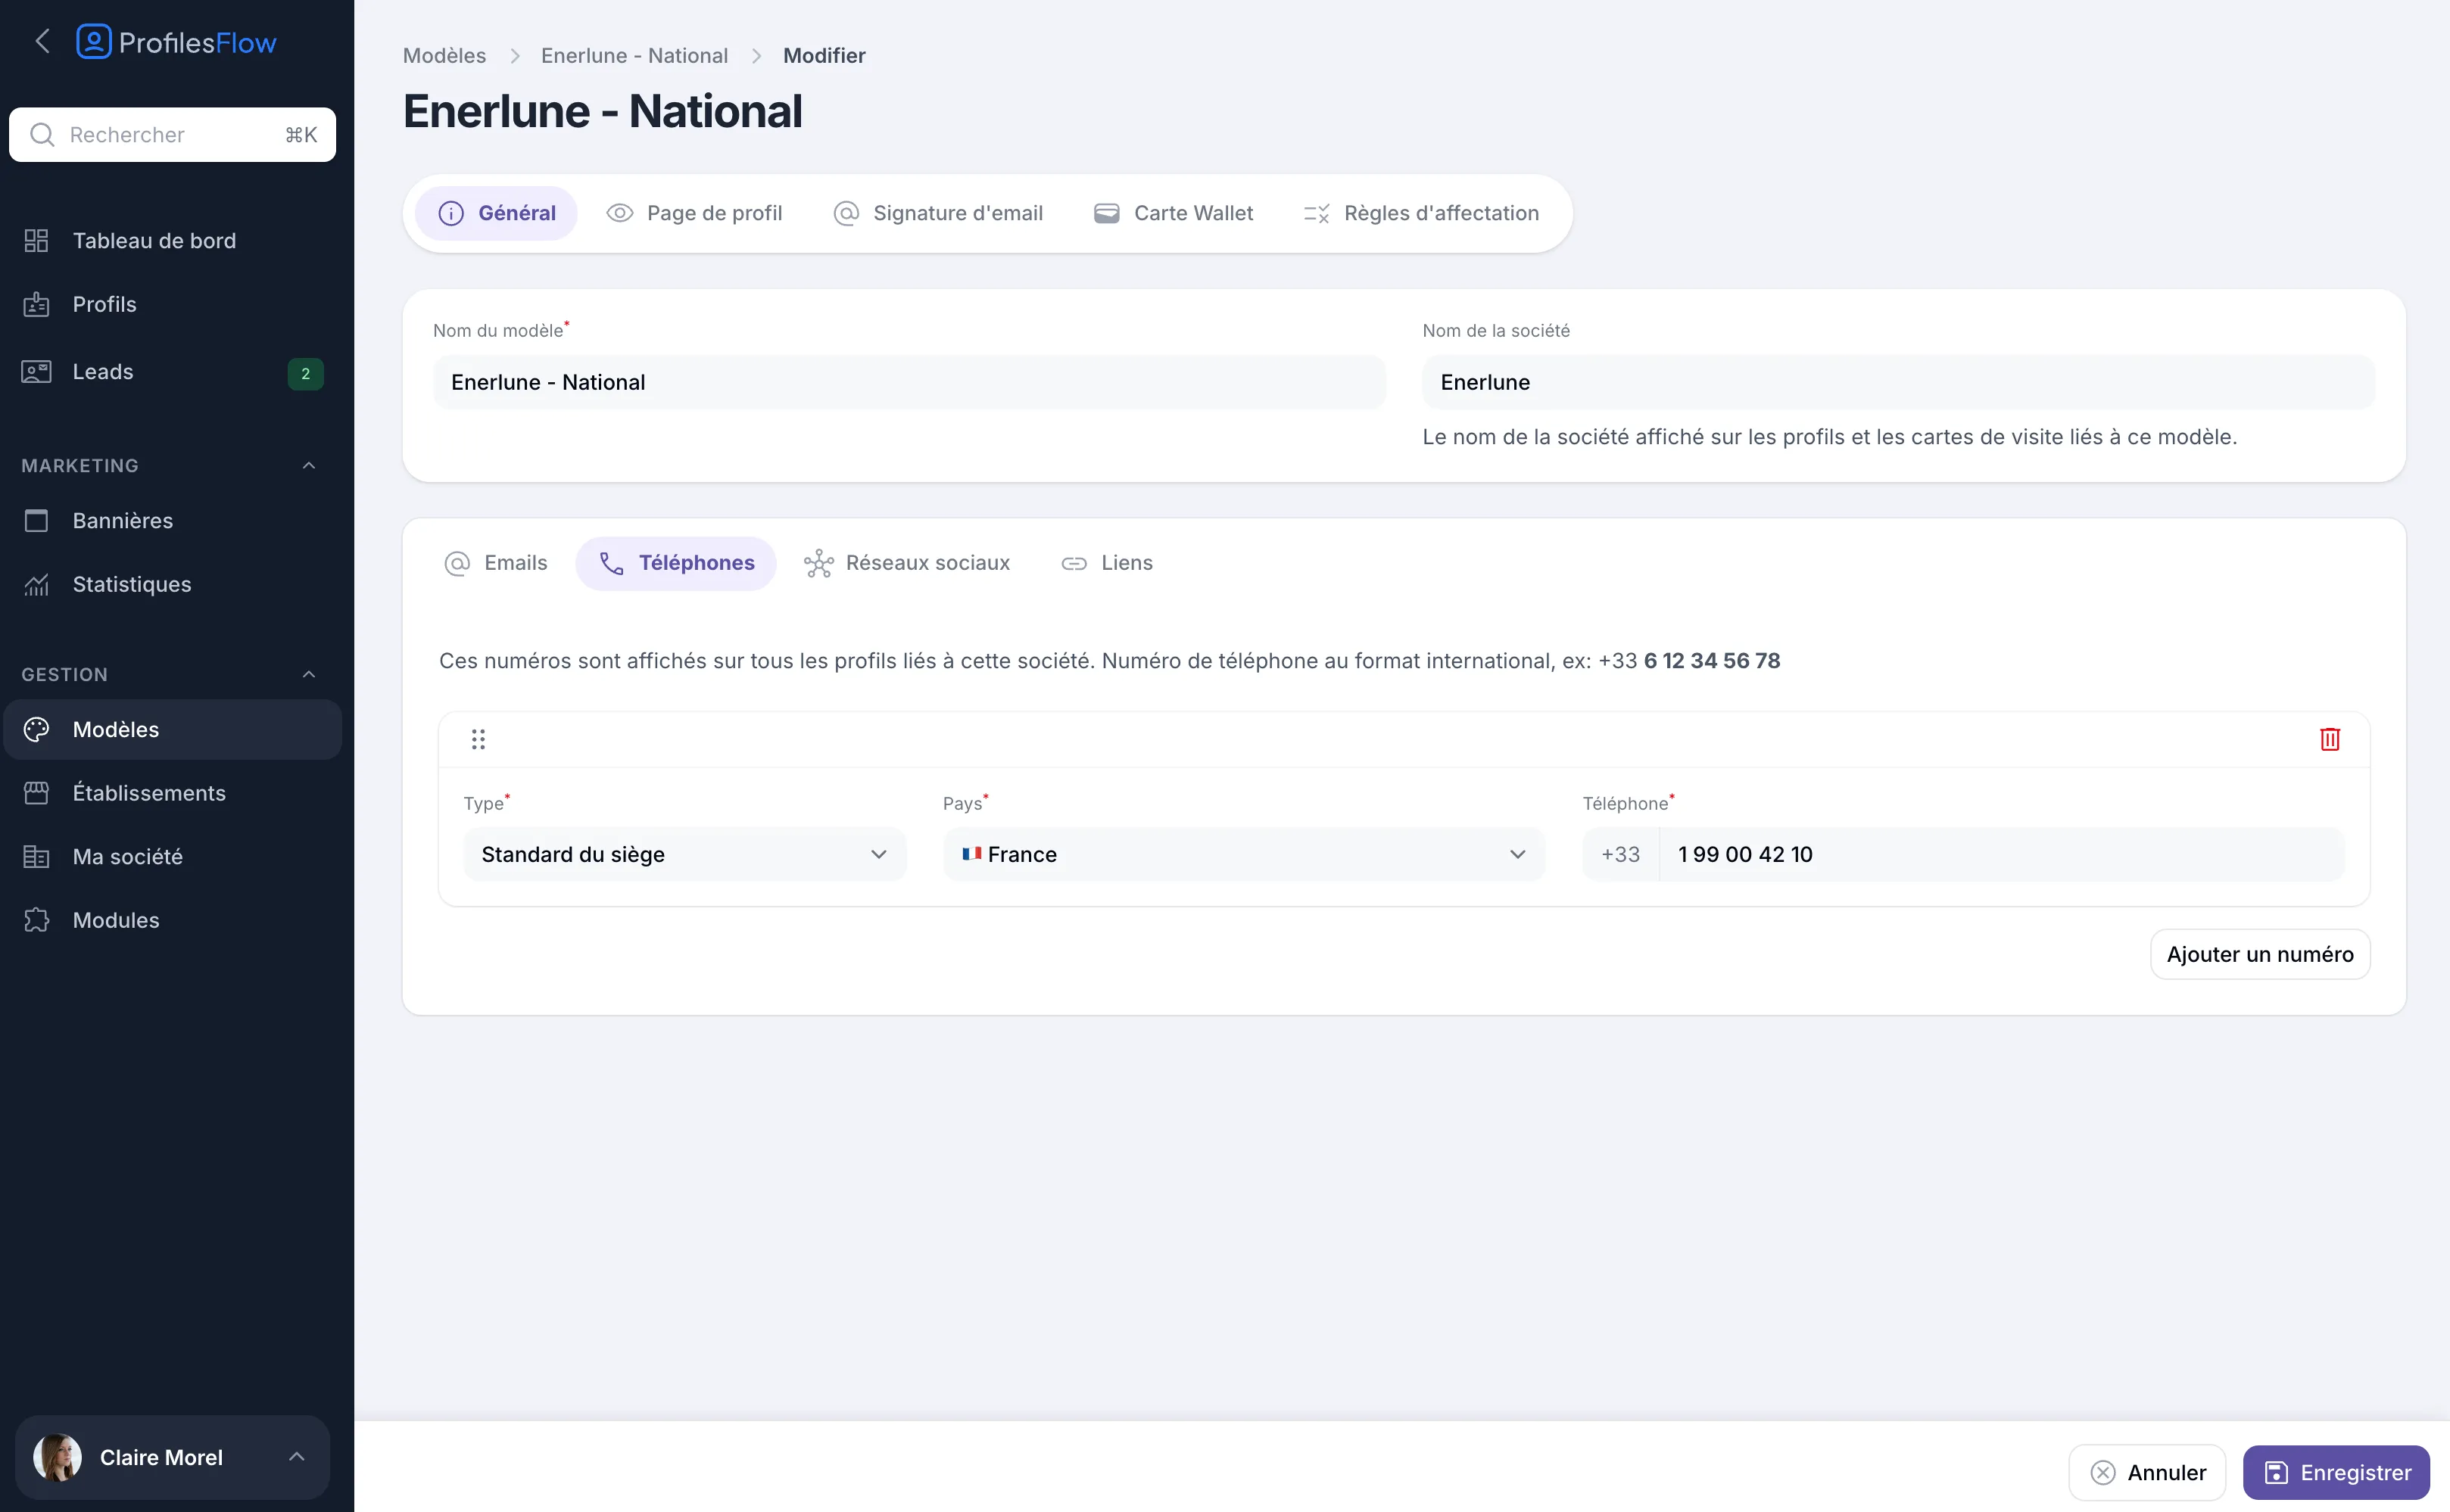
Task: Collapse the MARKETING section
Action: tap(308, 466)
